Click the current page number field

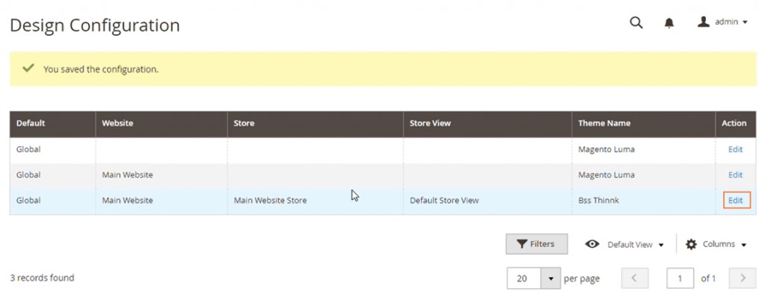coord(680,278)
